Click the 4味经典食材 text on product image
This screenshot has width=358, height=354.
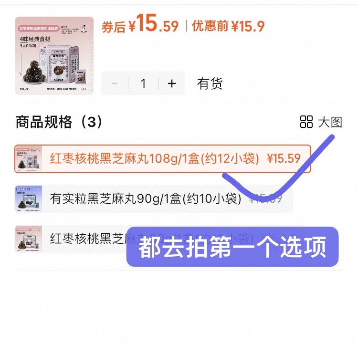[x=35, y=39]
